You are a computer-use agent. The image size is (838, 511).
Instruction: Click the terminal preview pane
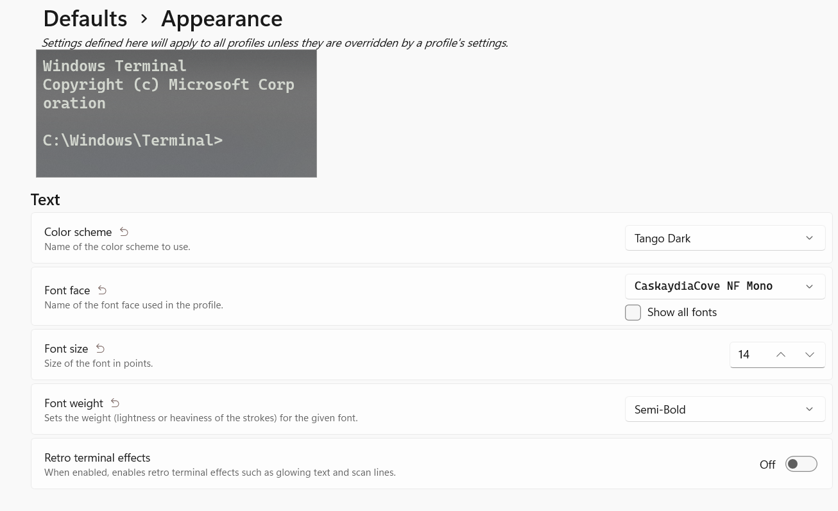[176, 113]
